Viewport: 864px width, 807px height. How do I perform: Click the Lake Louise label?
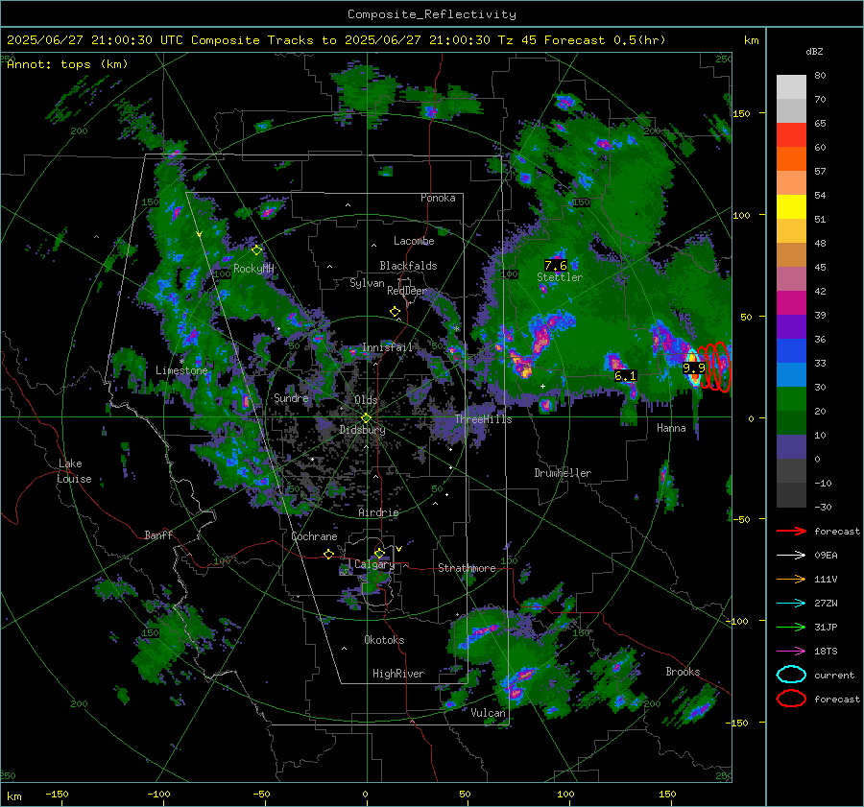tap(74, 471)
